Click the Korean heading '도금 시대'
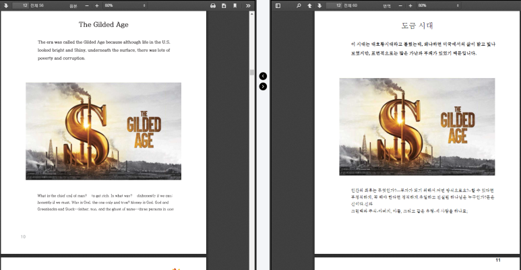The width and height of the screenshot is (521, 270). (x=417, y=26)
